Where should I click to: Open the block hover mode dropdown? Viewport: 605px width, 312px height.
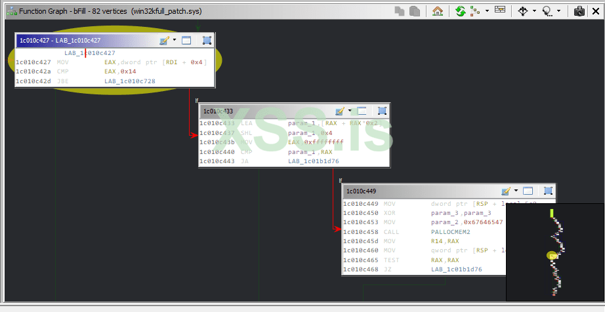coord(534,11)
